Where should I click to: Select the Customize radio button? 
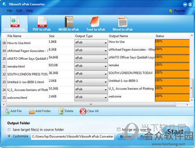9,136
